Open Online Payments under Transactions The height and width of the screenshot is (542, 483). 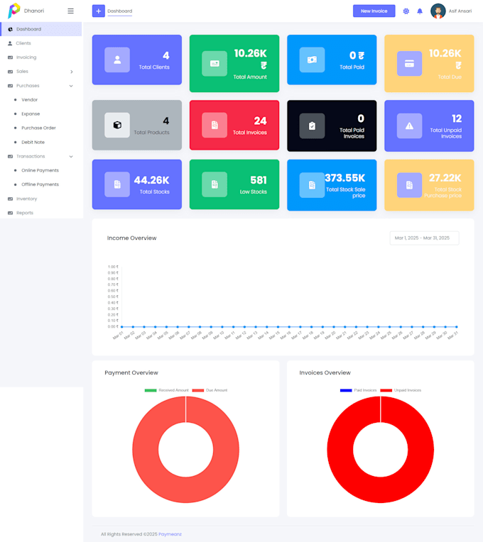[x=40, y=170]
